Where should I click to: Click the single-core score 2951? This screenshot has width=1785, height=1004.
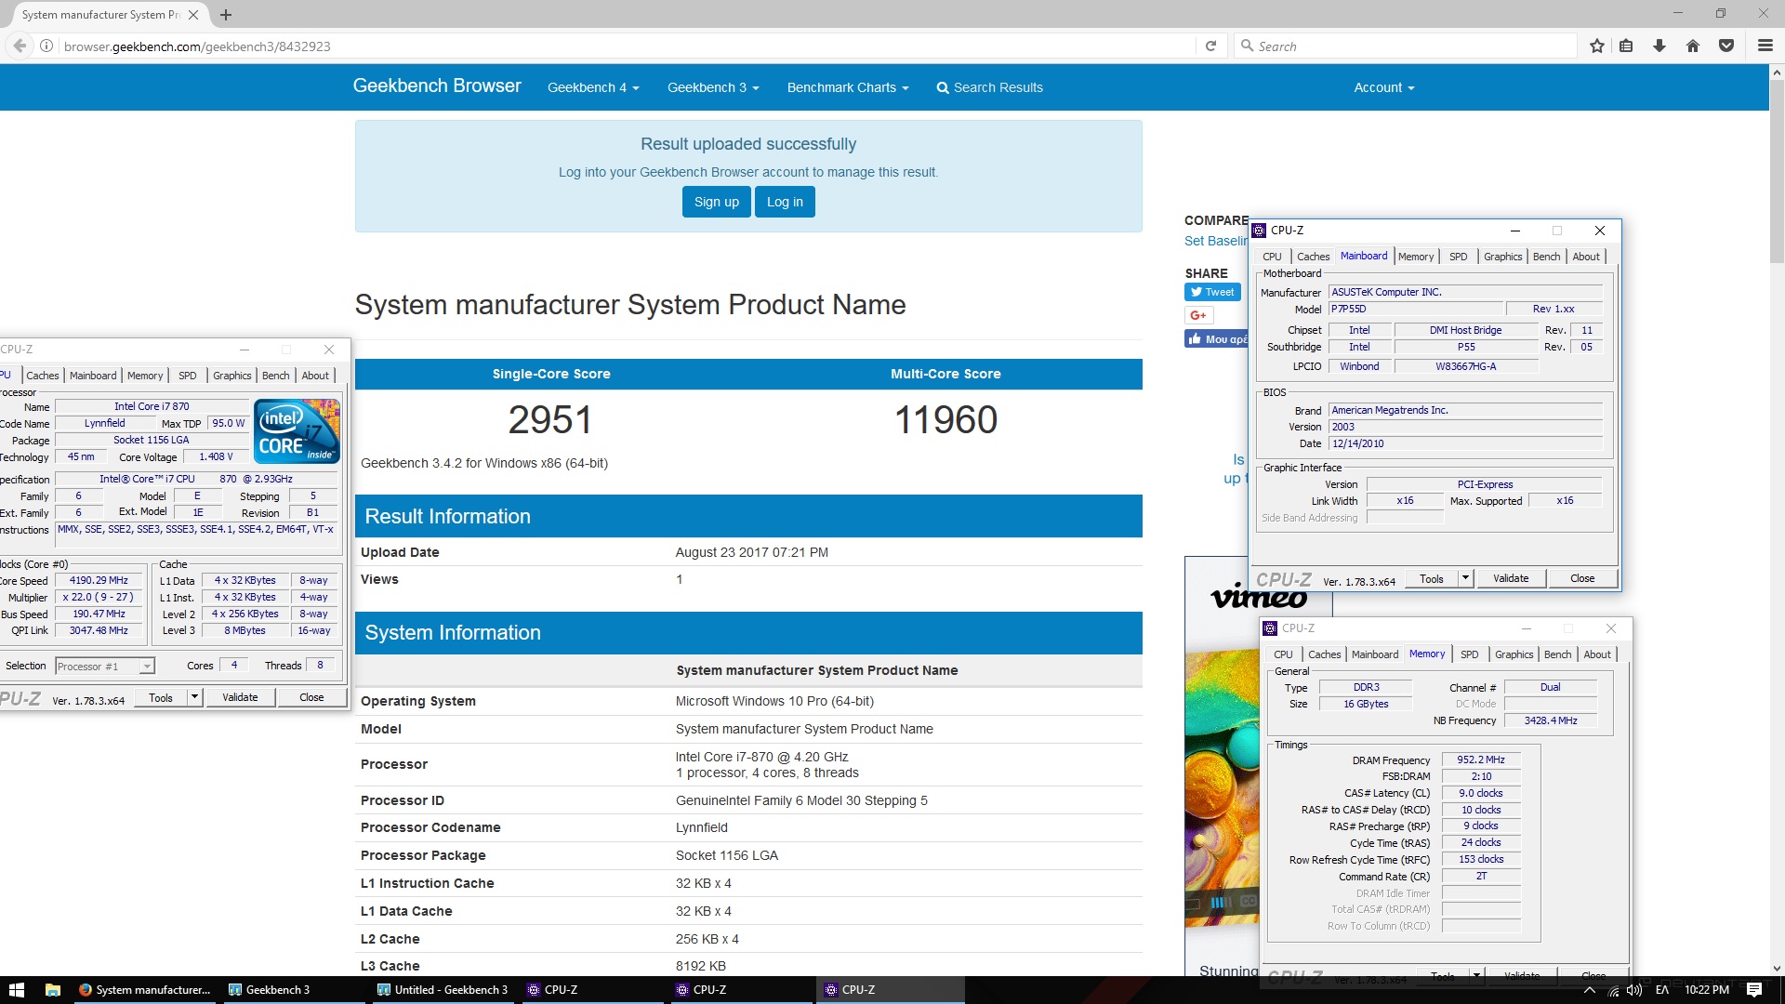click(550, 420)
